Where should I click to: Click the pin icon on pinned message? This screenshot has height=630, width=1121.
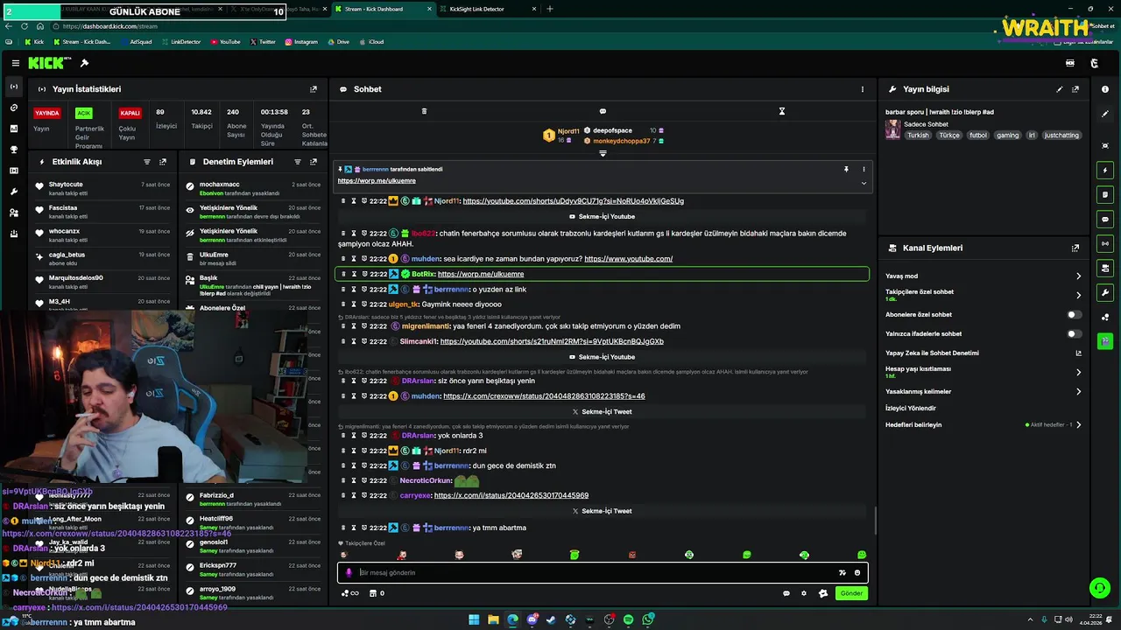pos(846,169)
